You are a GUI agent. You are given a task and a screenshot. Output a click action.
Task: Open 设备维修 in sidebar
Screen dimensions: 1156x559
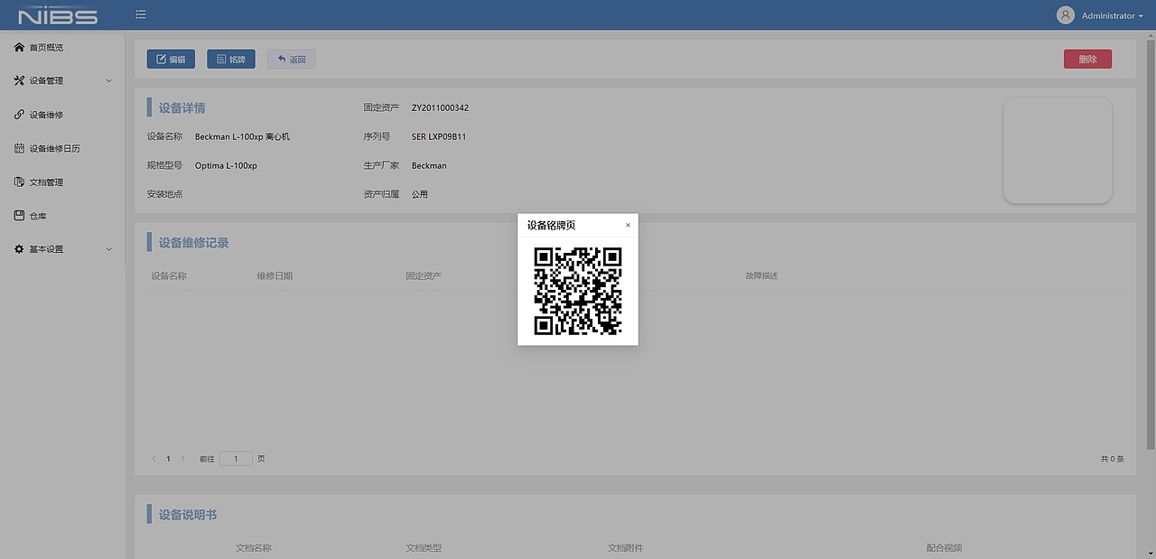pyautogui.click(x=46, y=115)
